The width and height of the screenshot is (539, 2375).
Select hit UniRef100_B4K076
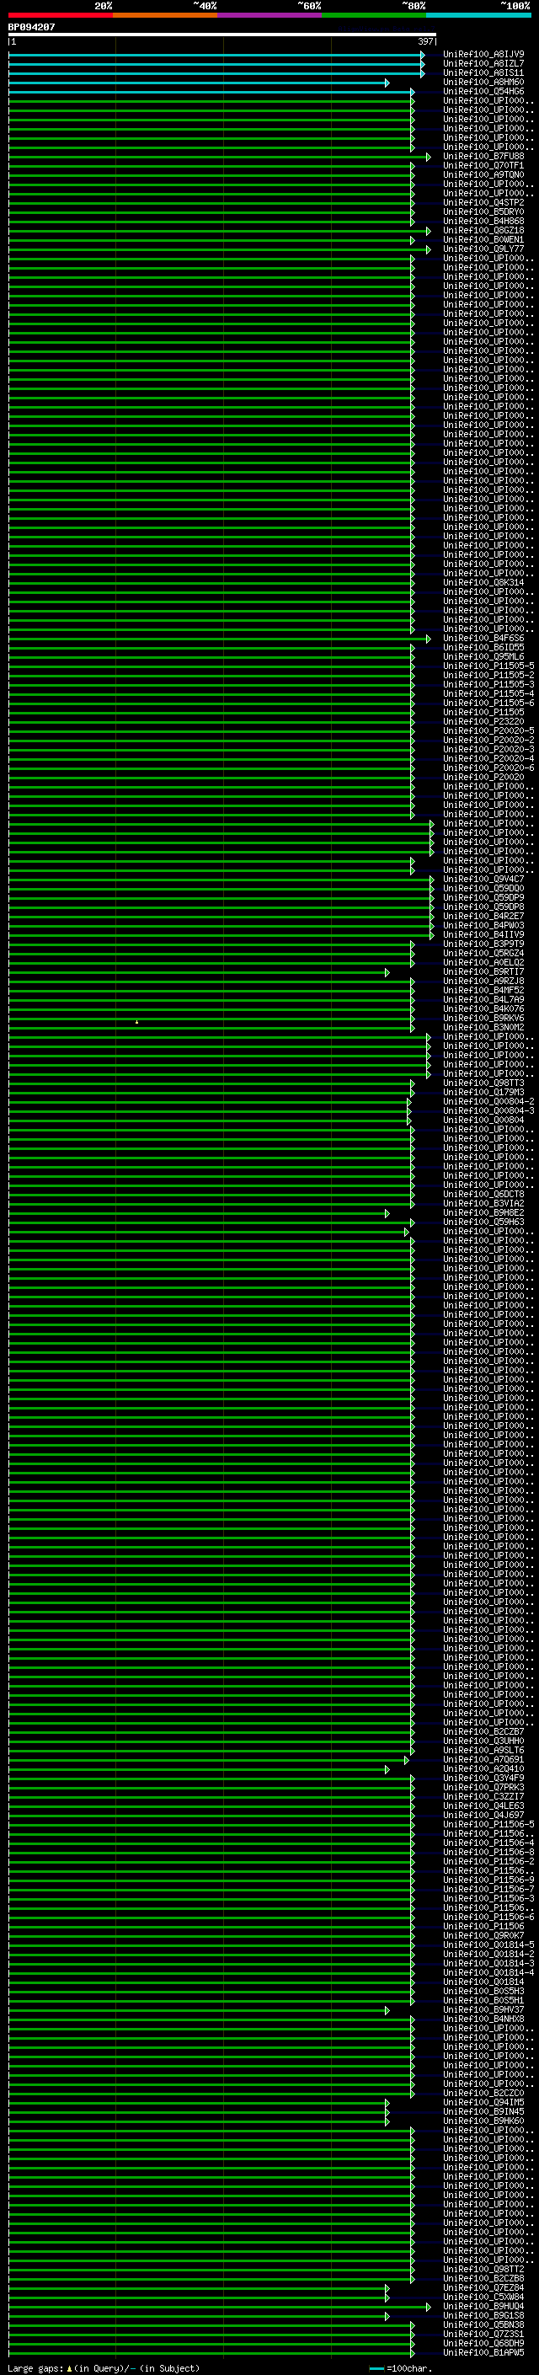point(483,1008)
